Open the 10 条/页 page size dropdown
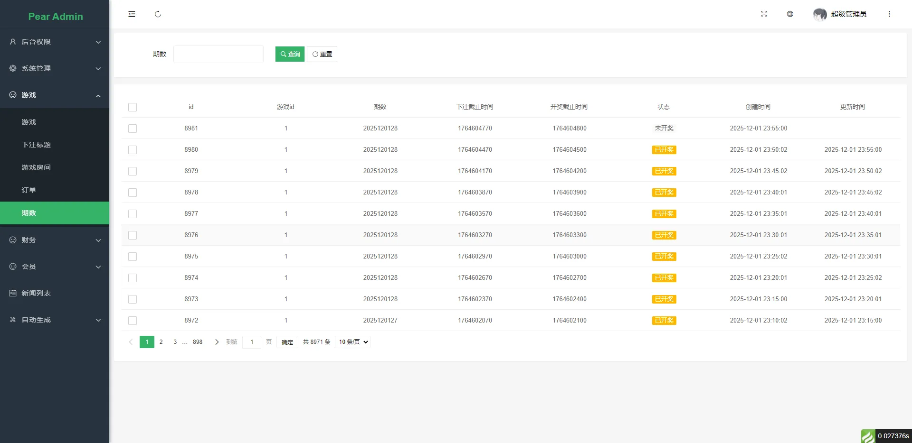The height and width of the screenshot is (443, 912). (352, 342)
